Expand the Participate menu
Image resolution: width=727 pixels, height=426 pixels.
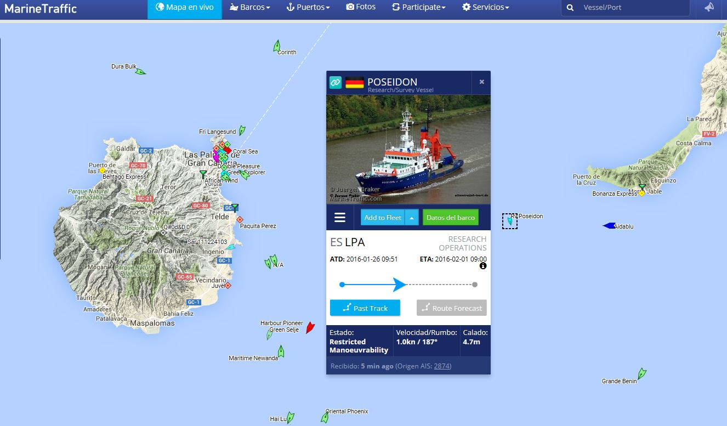(419, 8)
